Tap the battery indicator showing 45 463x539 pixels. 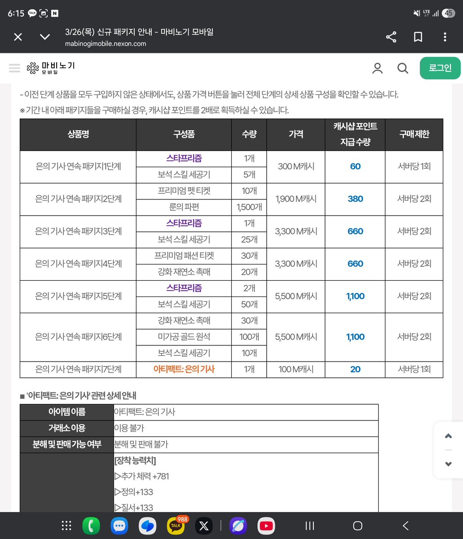pyautogui.click(x=448, y=13)
